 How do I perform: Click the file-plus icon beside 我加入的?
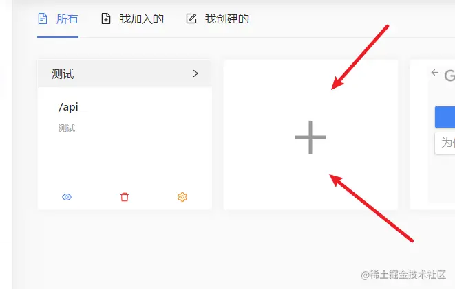pos(105,19)
